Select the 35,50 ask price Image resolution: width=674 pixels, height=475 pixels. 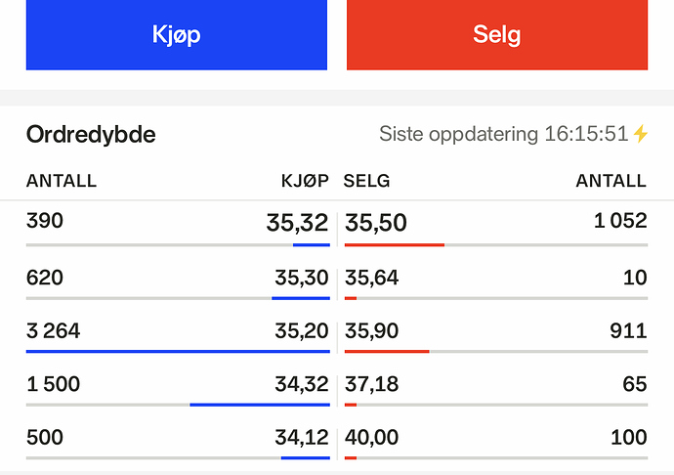click(x=376, y=223)
